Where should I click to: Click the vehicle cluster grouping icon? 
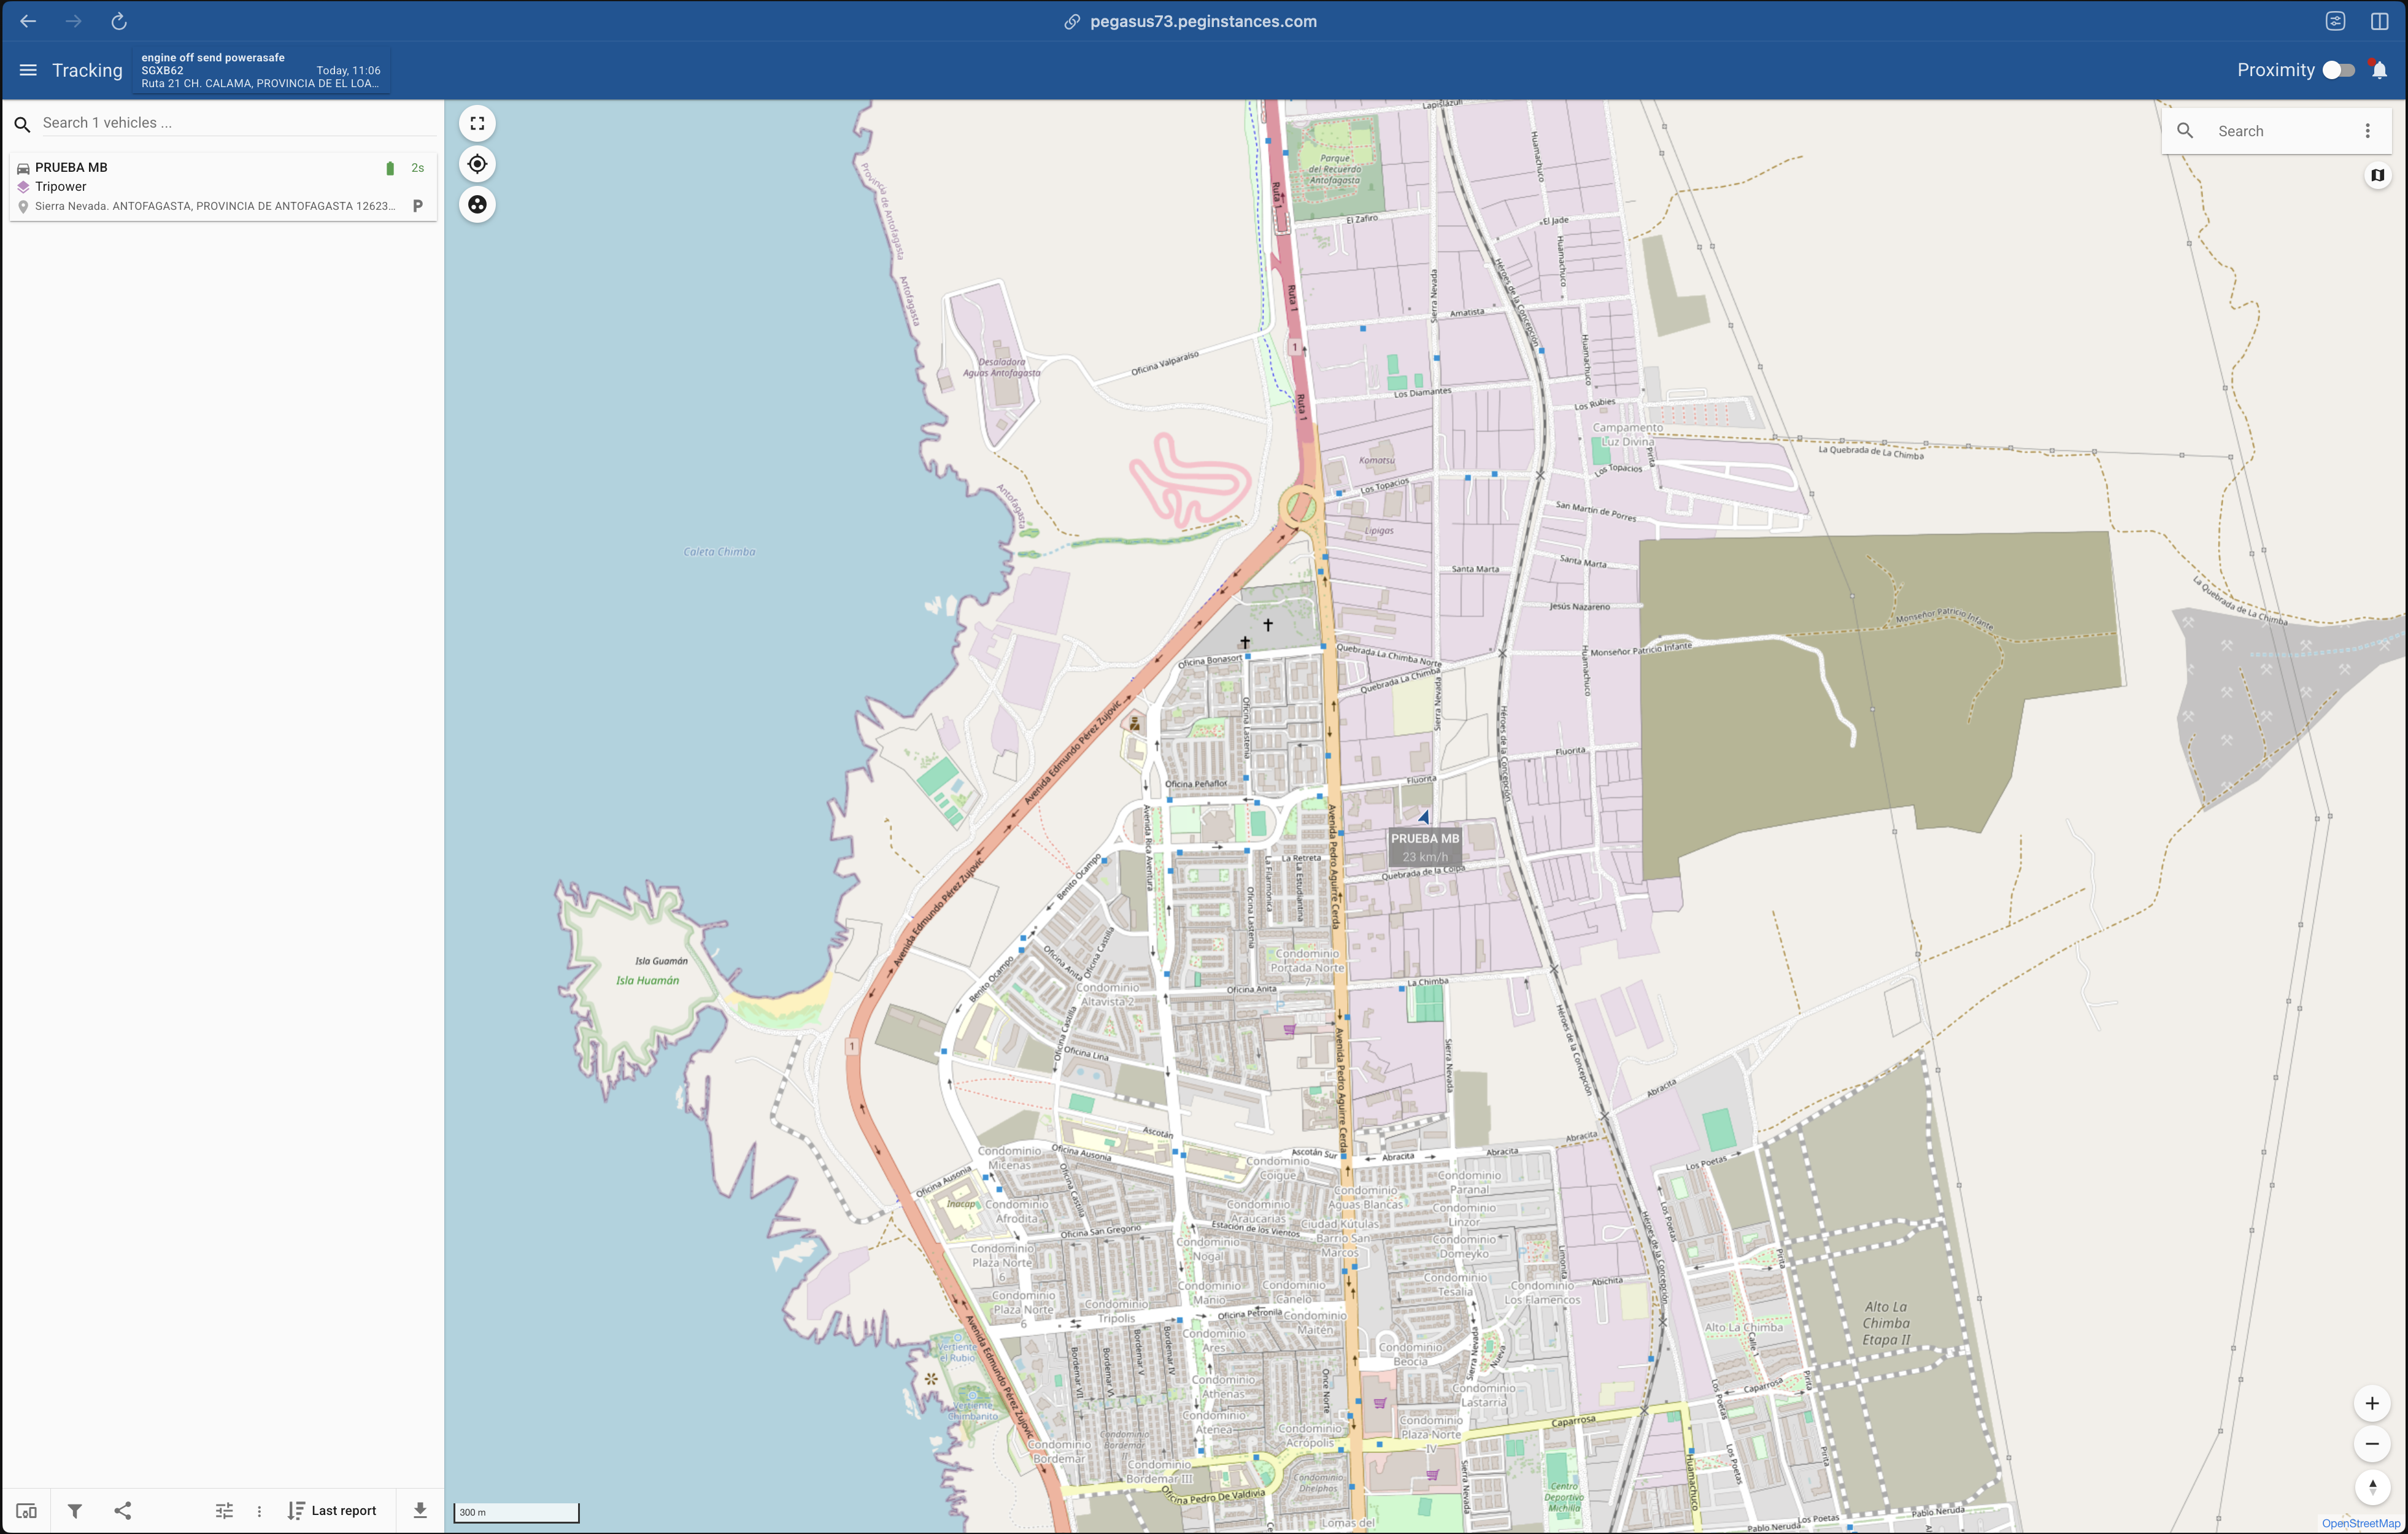click(x=477, y=205)
